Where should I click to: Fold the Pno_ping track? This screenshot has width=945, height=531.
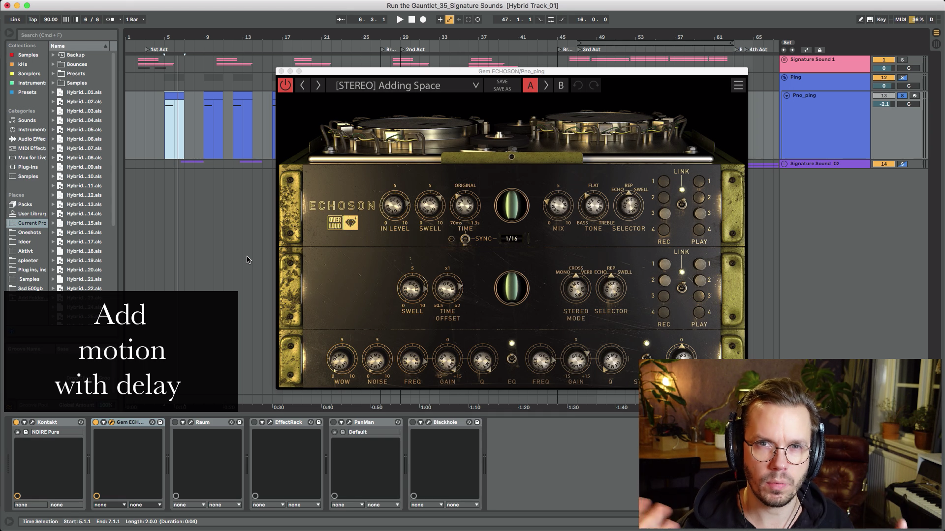point(787,95)
